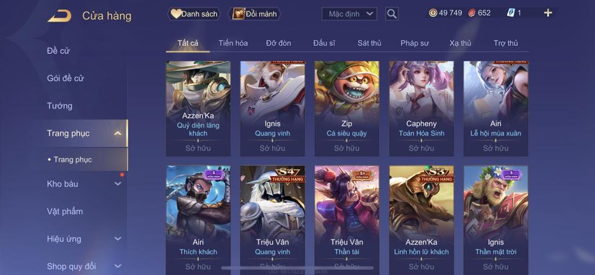Open Tướng in the sidebar menu
Image resolution: width=595 pixels, height=275 pixels.
pyautogui.click(x=59, y=105)
